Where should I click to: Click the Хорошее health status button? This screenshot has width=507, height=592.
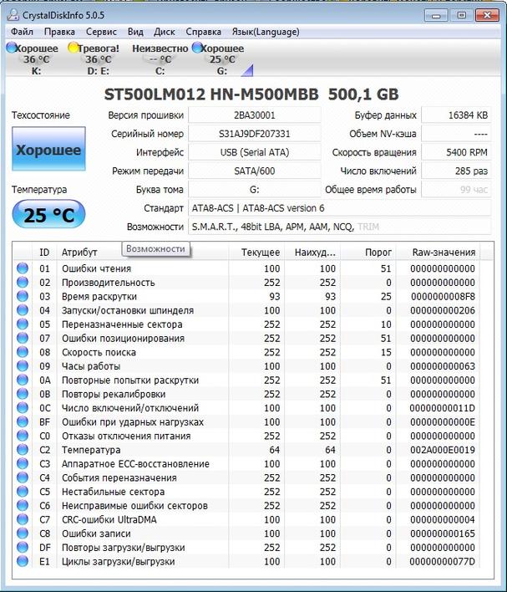(48, 149)
